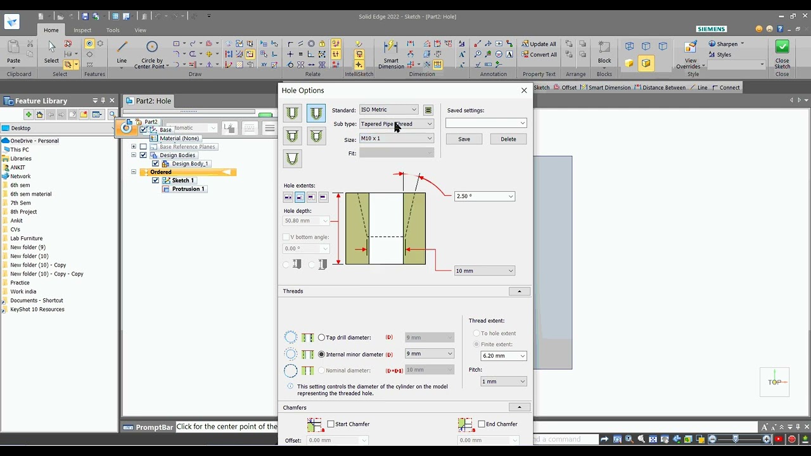The width and height of the screenshot is (811, 456).
Task: Select the simple hole type icon
Action: 292,113
